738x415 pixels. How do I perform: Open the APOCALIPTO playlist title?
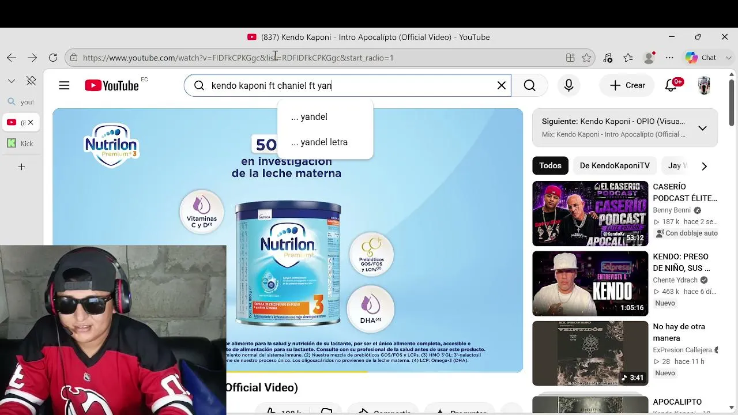point(677,402)
